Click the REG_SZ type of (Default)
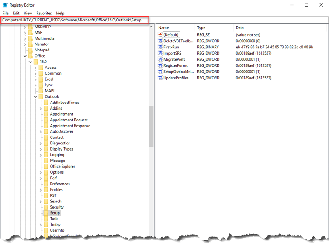The width and height of the screenshot is (329, 243). tap(203, 35)
